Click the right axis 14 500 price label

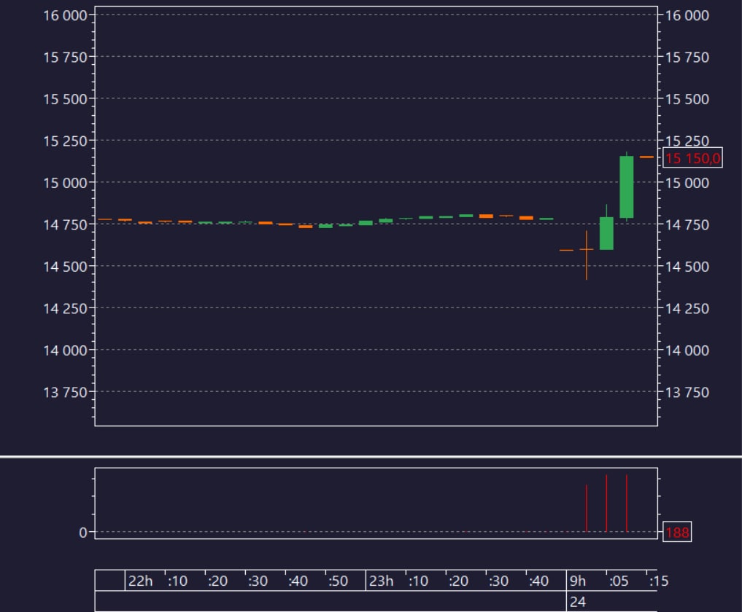(687, 267)
